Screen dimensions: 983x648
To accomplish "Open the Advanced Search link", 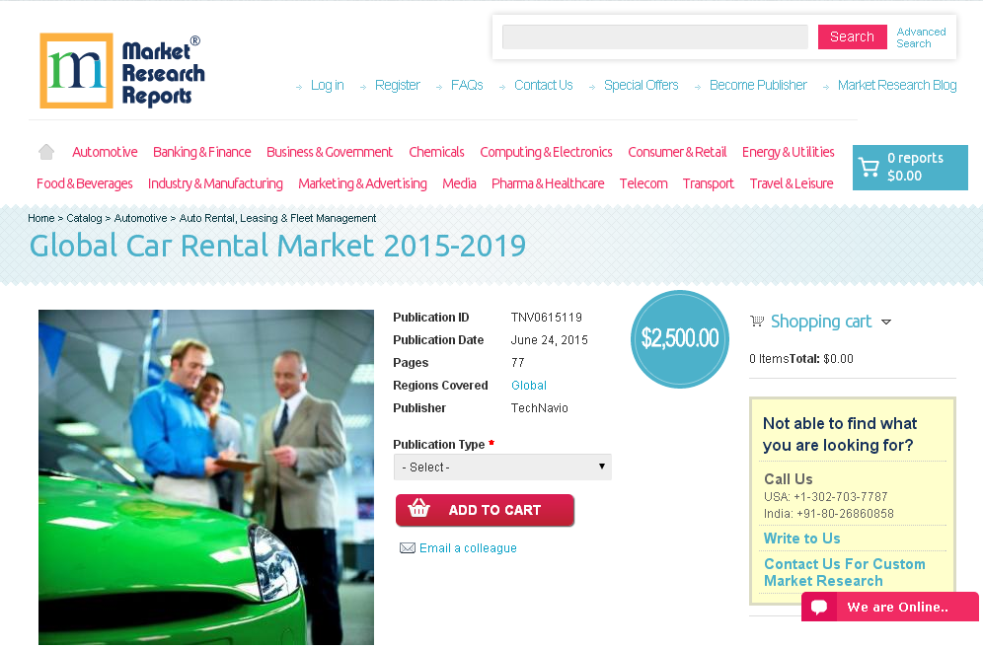I will (x=920, y=36).
